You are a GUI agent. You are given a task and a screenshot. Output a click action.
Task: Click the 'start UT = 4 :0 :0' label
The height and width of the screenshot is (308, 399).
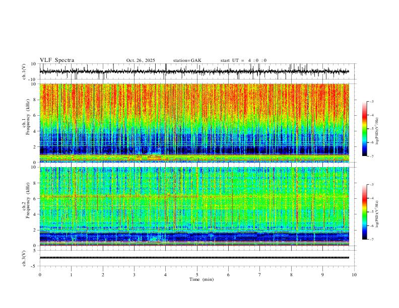click(243, 60)
